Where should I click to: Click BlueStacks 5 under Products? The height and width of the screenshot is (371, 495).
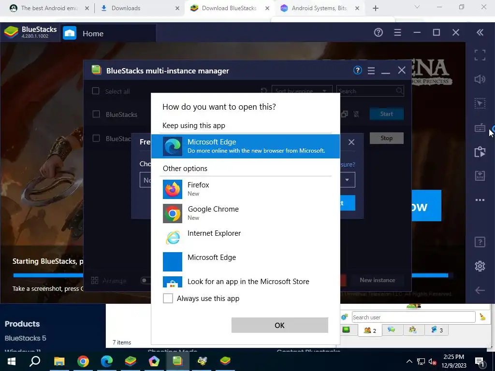25,338
